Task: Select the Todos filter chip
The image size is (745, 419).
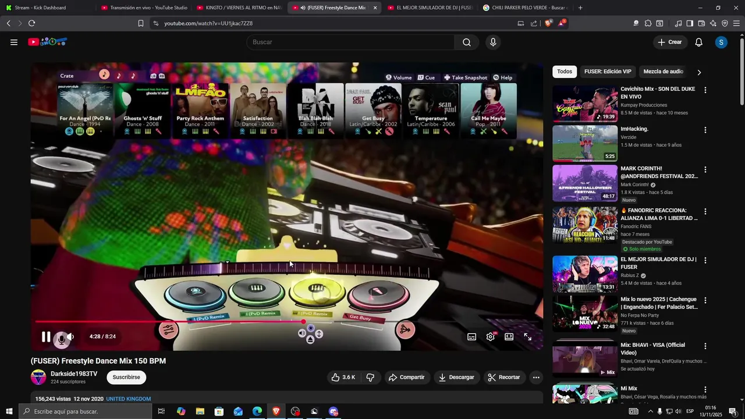Action: [x=565, y=72]
